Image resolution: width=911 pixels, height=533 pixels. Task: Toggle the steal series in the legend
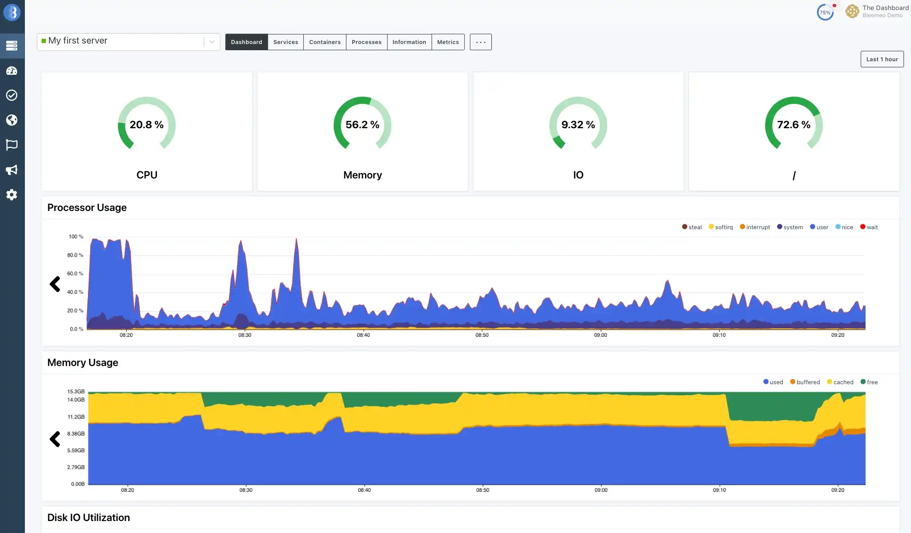[x=692, y=227]
